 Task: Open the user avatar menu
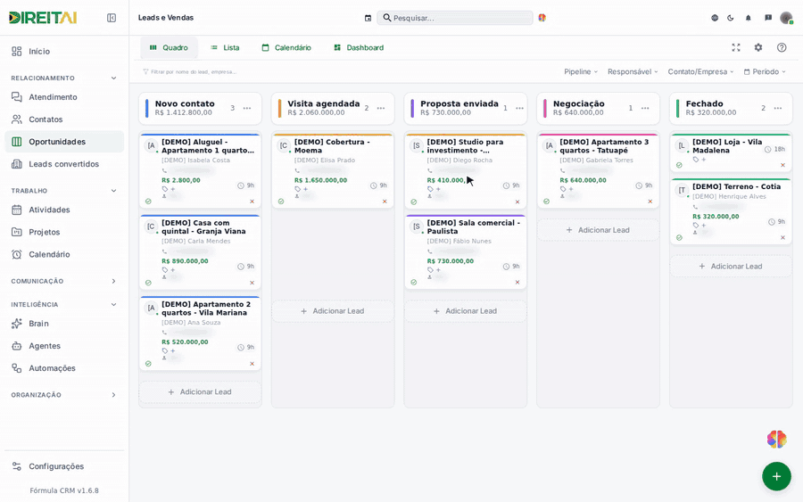pyautogui.click(x=786, y=18)
